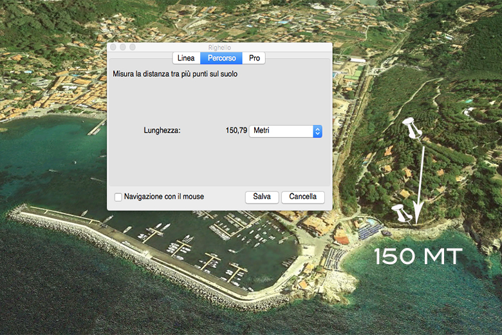Click the 150 MT label on the map

click(418, 256)
